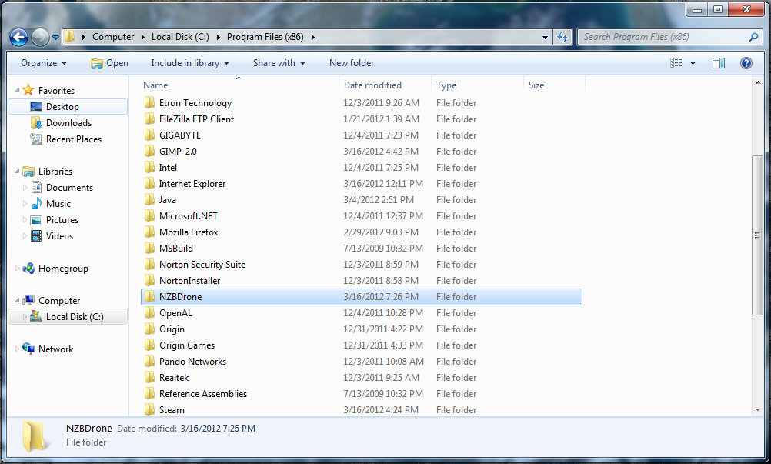Select the Homegroup icon
This screenshot has height=464, width=771.
coord(28,269)
